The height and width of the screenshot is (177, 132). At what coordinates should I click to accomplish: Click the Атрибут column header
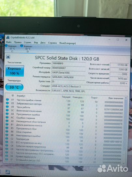click(x=21, y=96)
